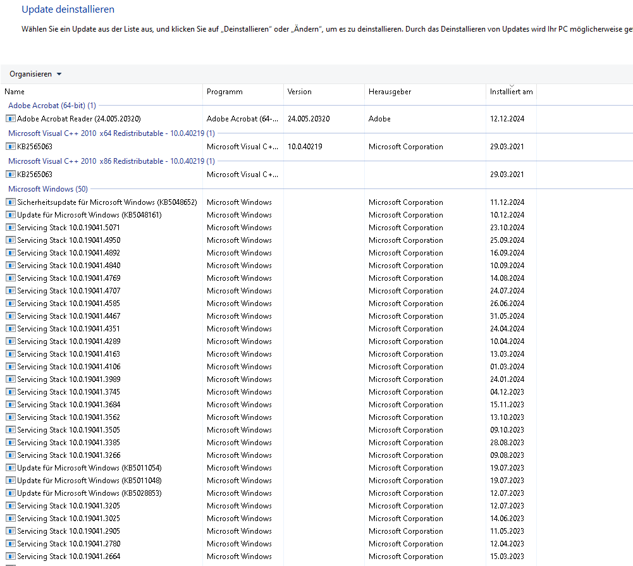Click the Adobe publisher cell
The height and width of the screenshot is (566, 633).
click(x=379, y=119)
